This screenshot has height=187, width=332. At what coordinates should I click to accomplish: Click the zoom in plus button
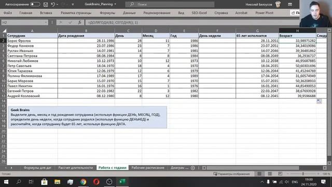point(318,174)
